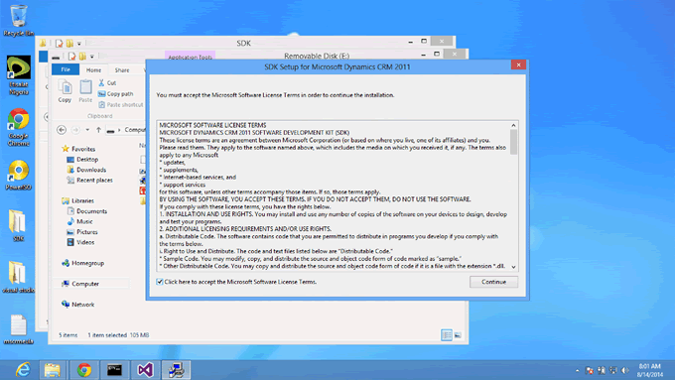Click Computer in the address bar path
This screenshot has width=675, height=380.
(135, 130)
